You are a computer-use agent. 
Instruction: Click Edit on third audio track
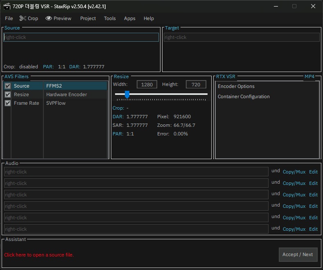(313, 195)
